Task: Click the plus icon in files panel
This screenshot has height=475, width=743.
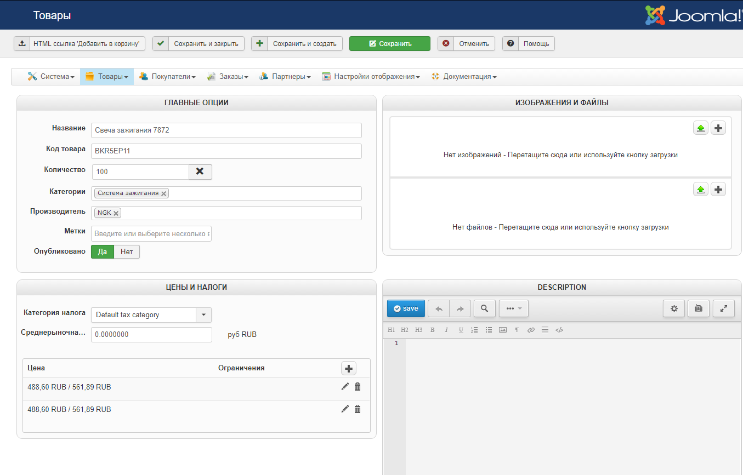Action: point(718,190)
